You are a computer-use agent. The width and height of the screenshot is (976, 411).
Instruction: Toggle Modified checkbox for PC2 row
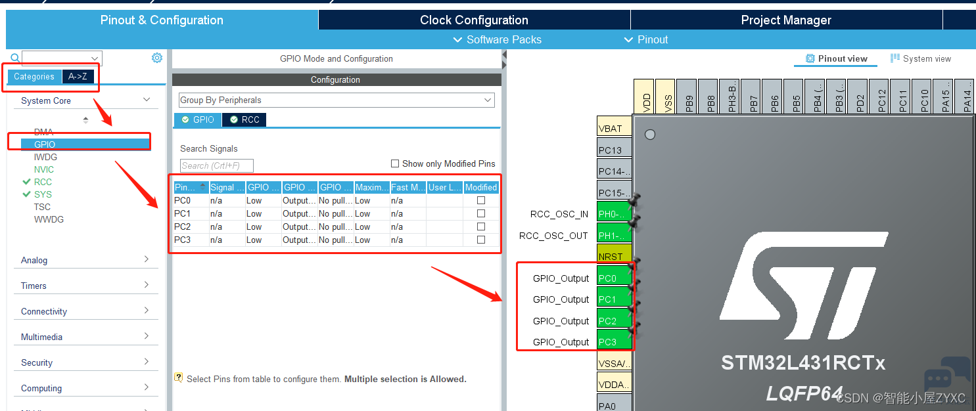[481, 227]
